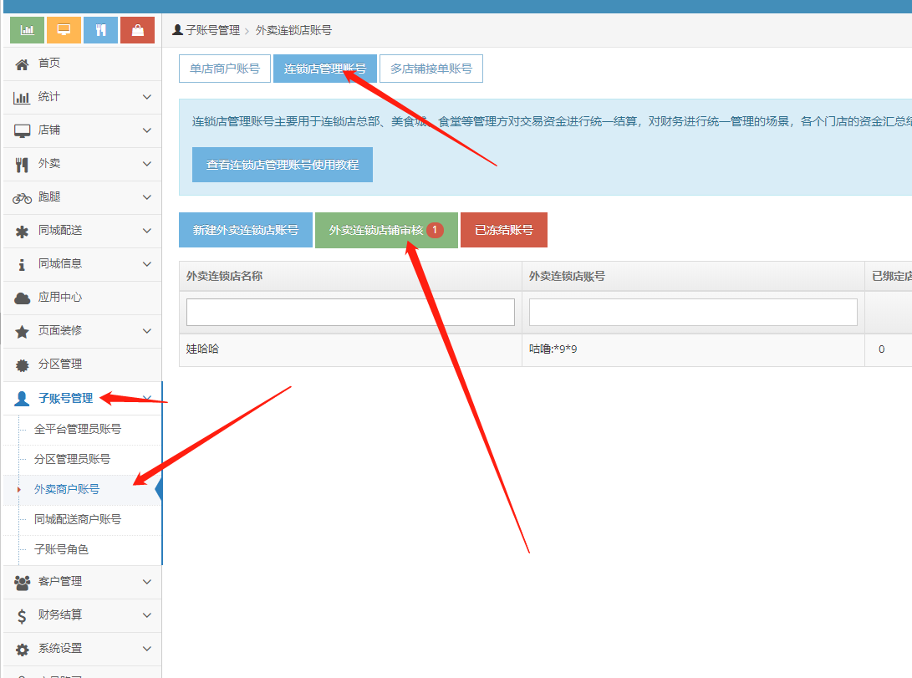Click the 外卖连锁店名称 filter input
The width and height of the screenshot is (912, 678).
point(350,312)
